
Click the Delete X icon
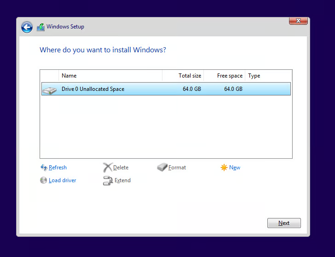pyautogui.click(x=107, y=168)
